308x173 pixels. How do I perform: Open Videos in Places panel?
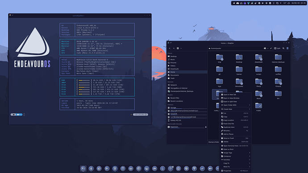click(x=187, y=66)
